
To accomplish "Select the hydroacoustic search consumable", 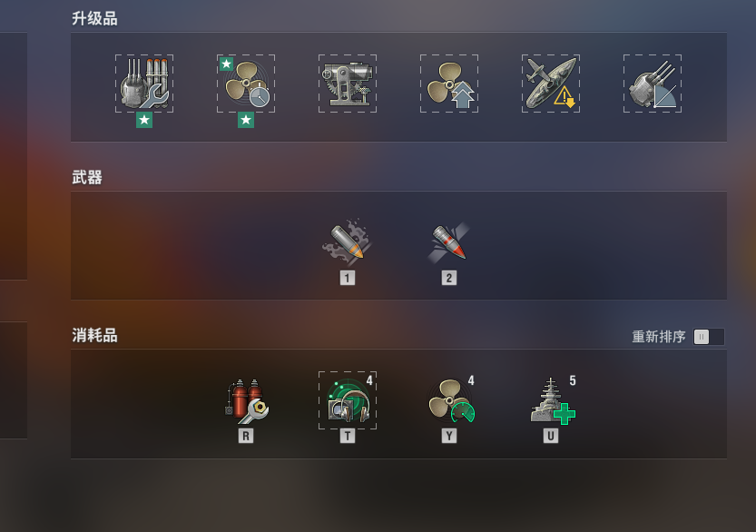I will 348,400.
